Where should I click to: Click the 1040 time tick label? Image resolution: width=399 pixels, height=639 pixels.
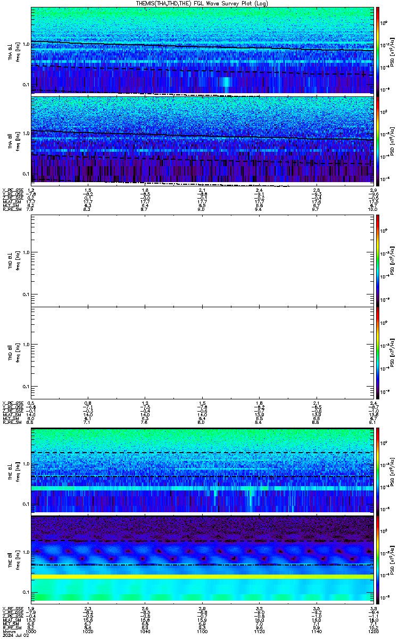[145, 632]
